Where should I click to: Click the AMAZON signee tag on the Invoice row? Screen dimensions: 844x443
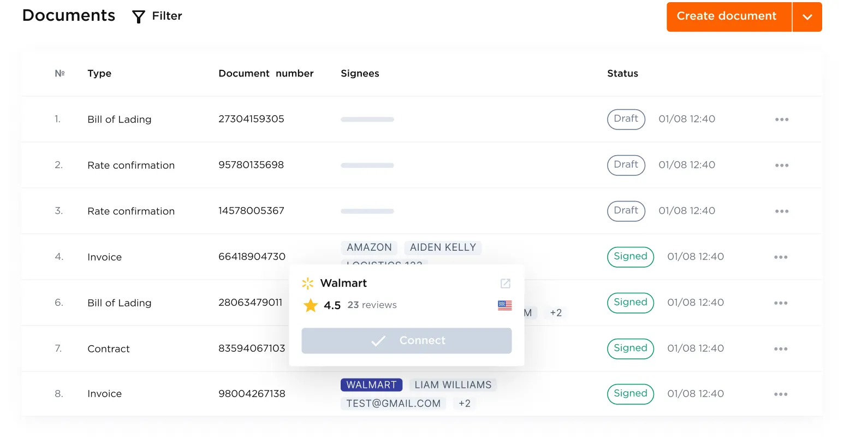click(x=369, y=247)
